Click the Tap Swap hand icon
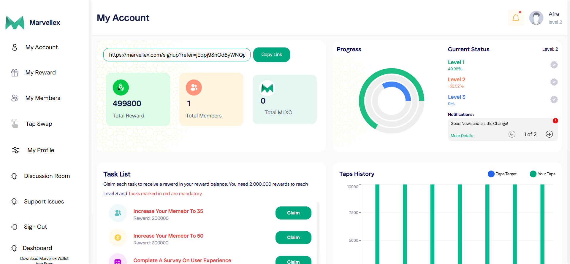Screen dimensions: 570x264 pos(15,123)
